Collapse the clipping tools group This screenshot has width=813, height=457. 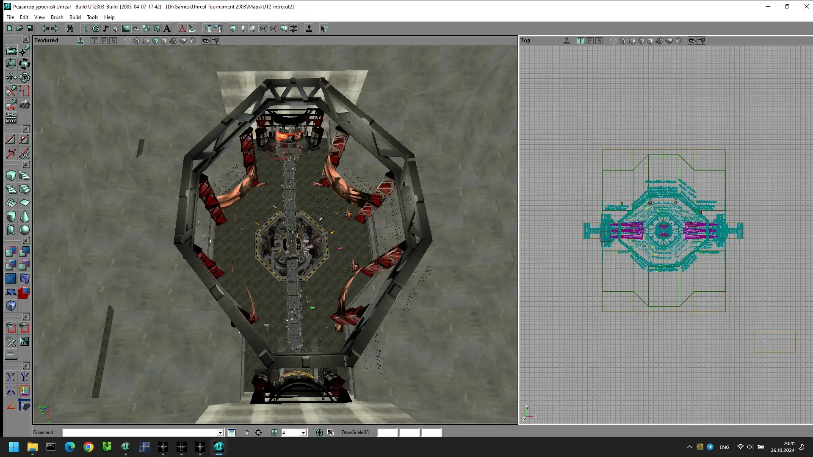(26, 129)
